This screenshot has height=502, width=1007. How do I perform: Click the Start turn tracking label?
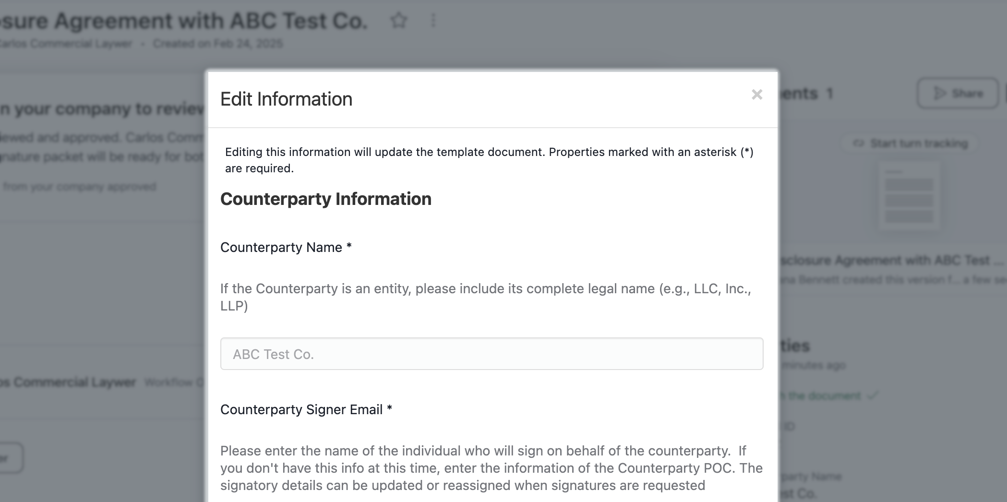919,143
